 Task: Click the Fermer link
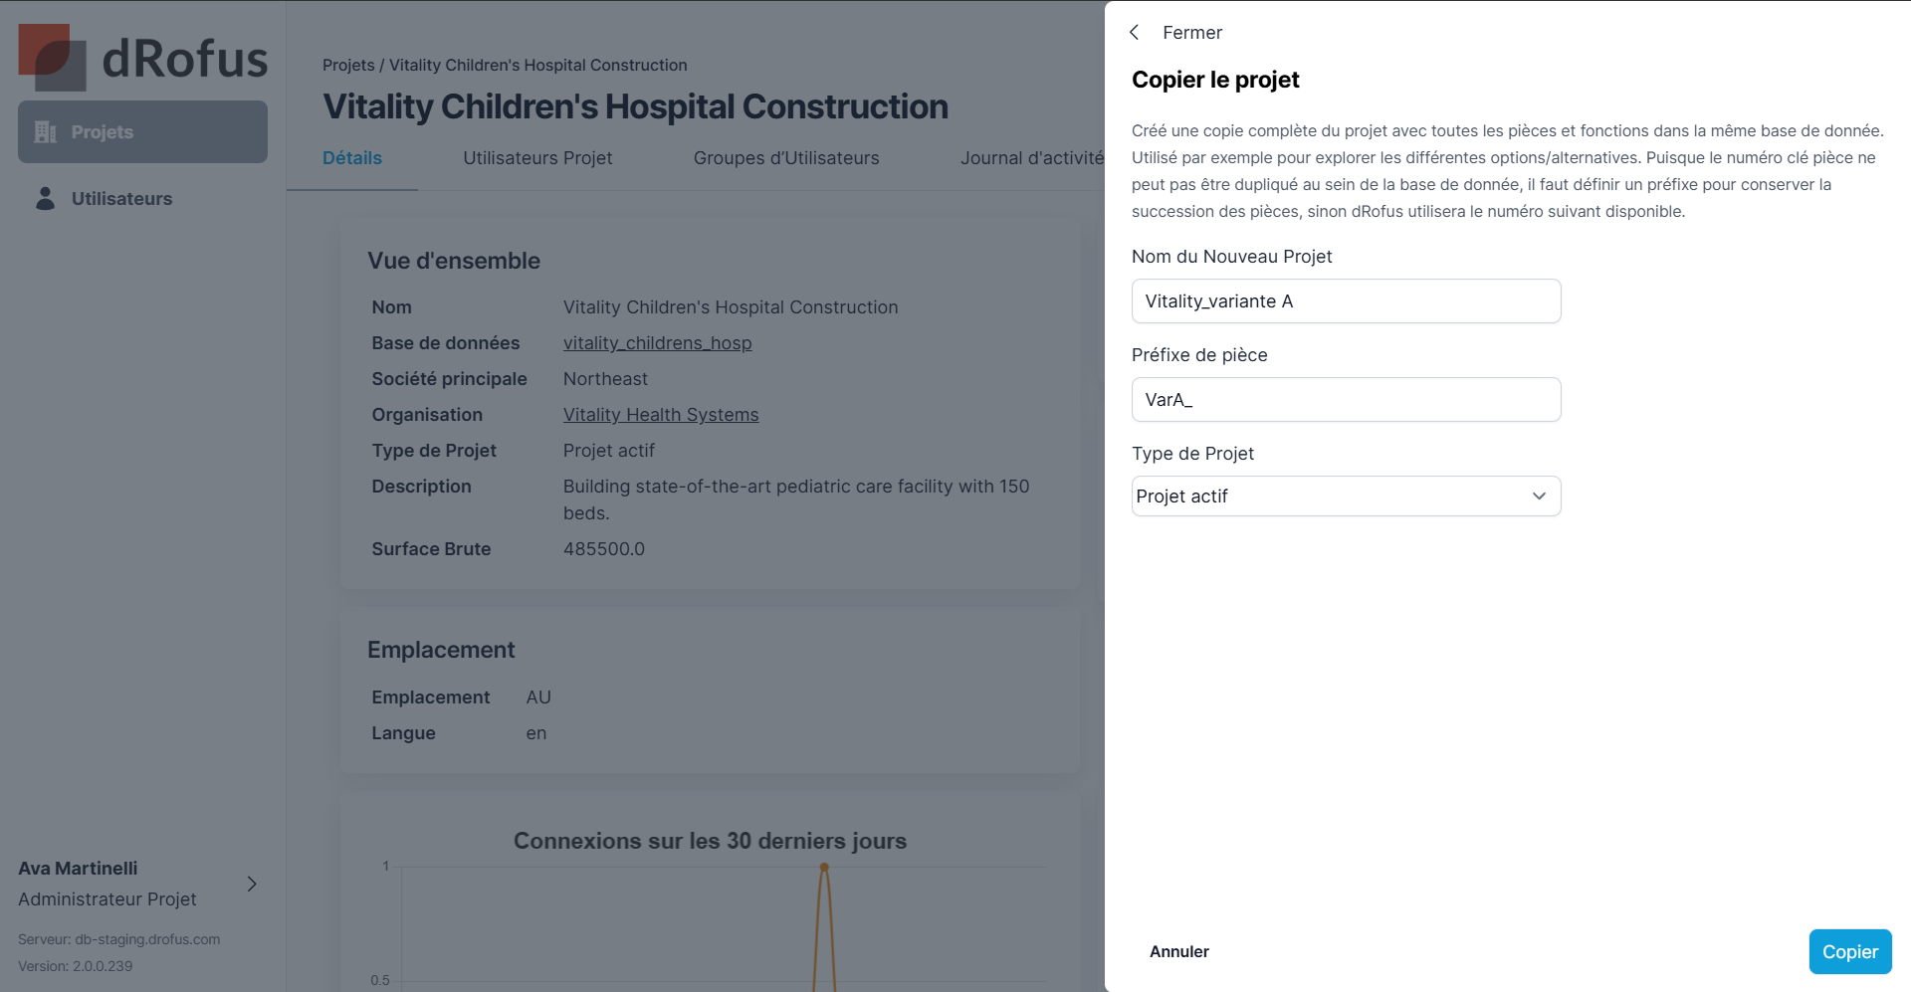(x=1192, y=33)
